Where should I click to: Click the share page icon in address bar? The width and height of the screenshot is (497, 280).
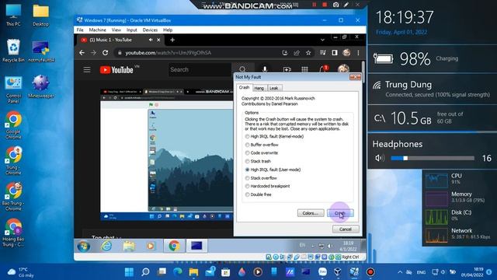297,53
